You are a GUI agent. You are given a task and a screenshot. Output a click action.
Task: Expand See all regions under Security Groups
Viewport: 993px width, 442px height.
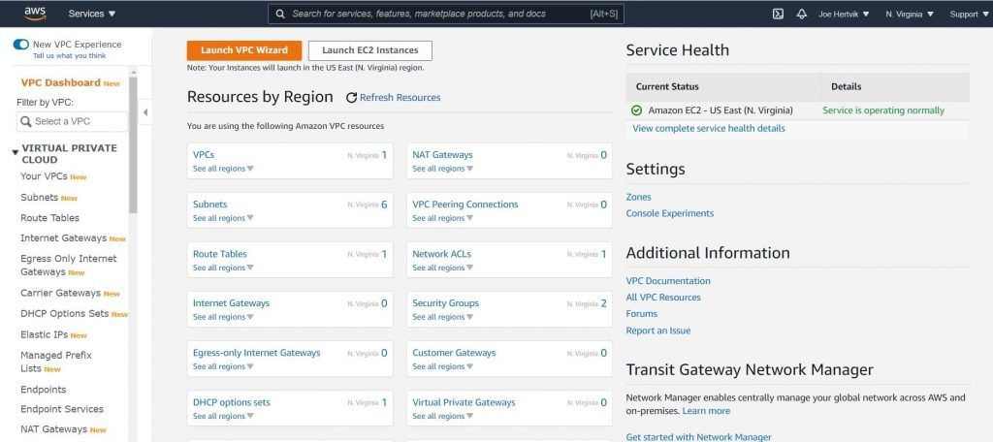(x=442, y=317)
